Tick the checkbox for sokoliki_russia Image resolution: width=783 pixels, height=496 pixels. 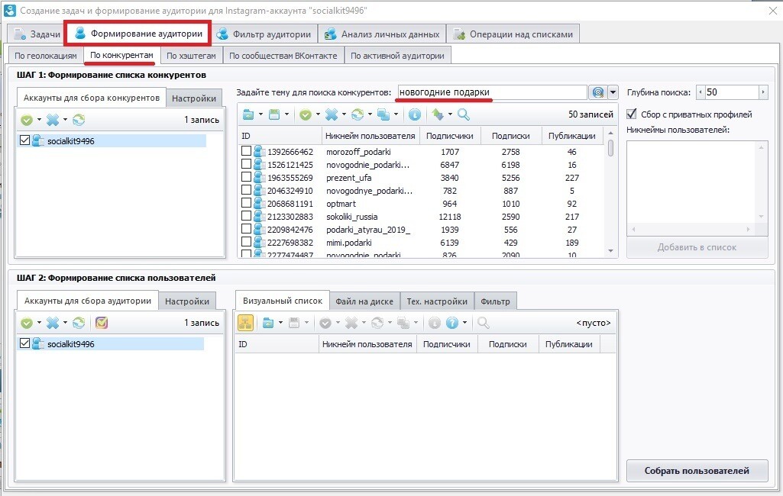click(246, 215)
